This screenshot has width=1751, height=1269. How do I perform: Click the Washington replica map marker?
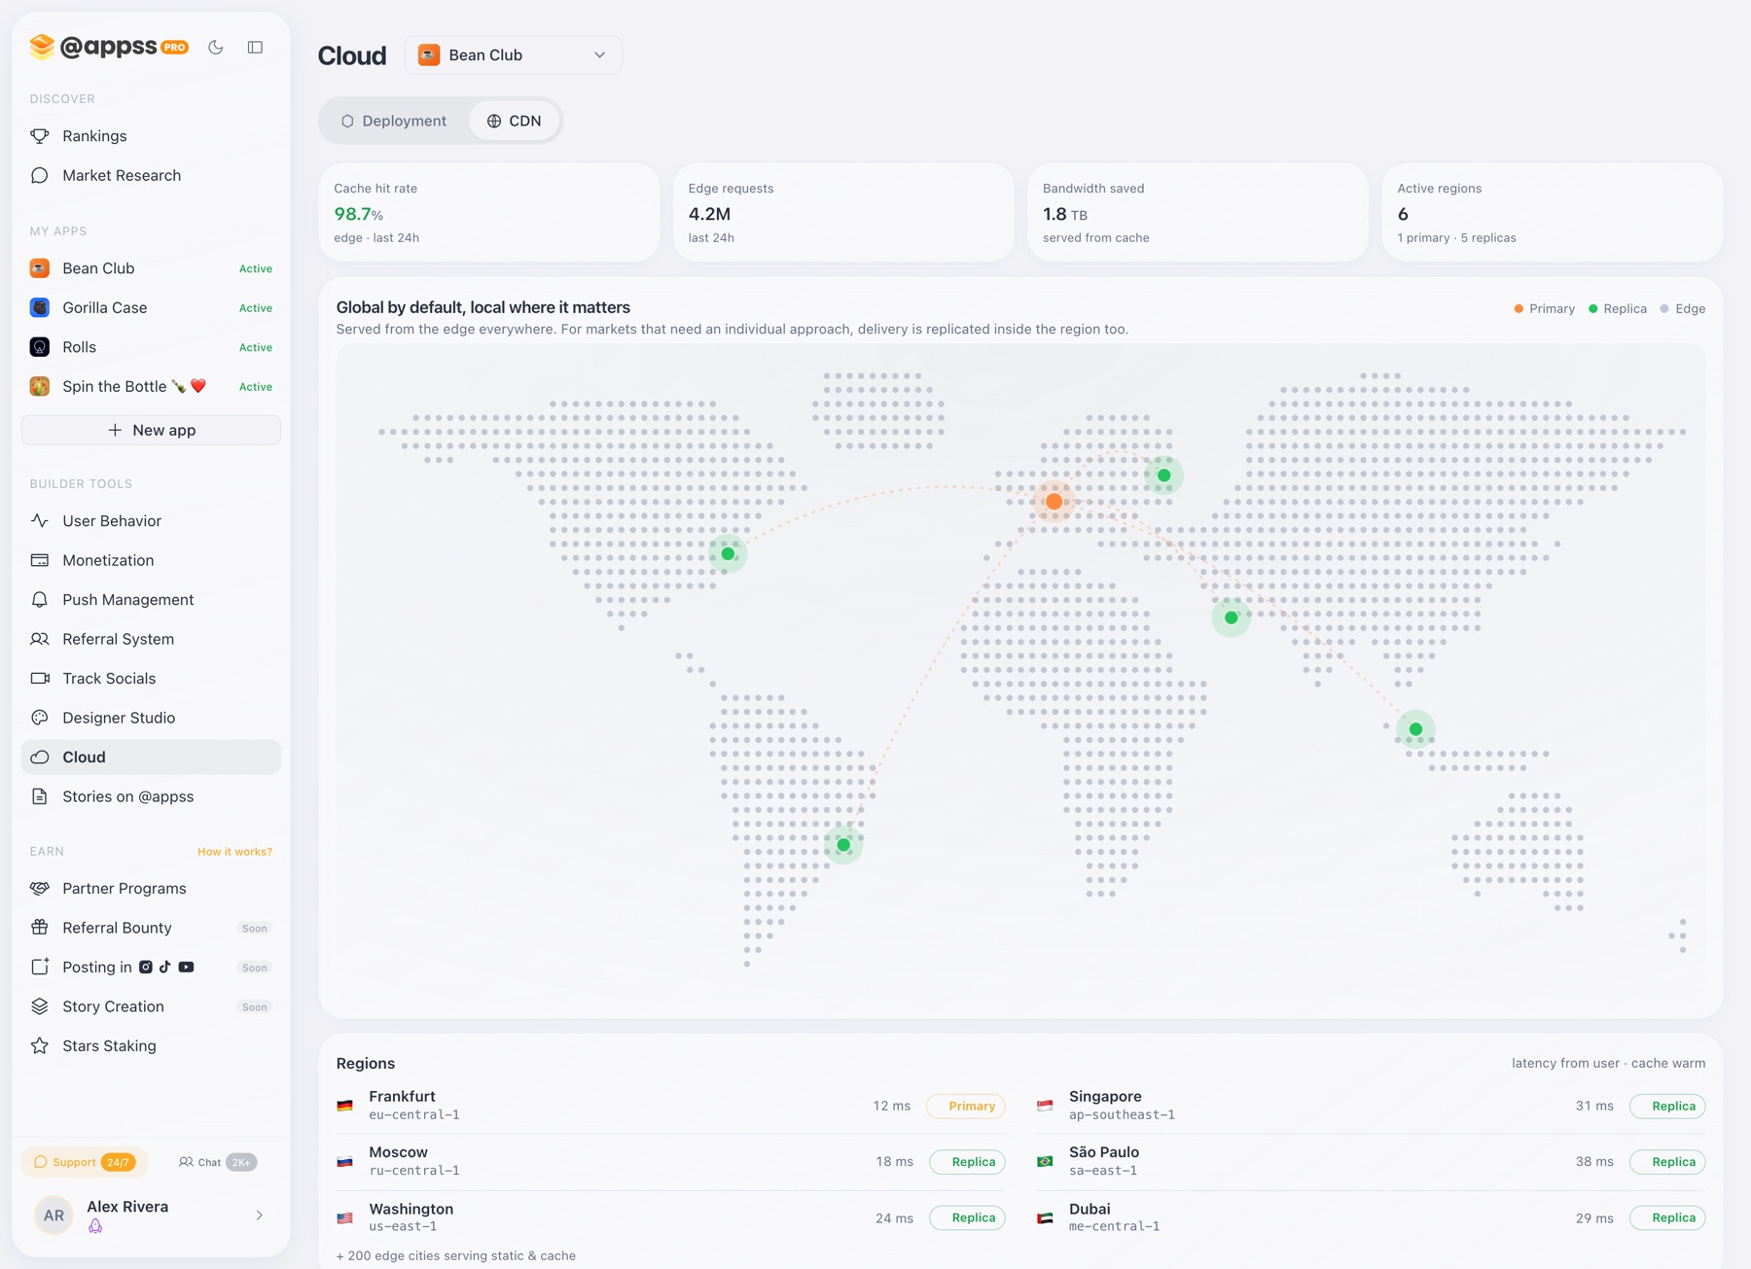(728, 554)
